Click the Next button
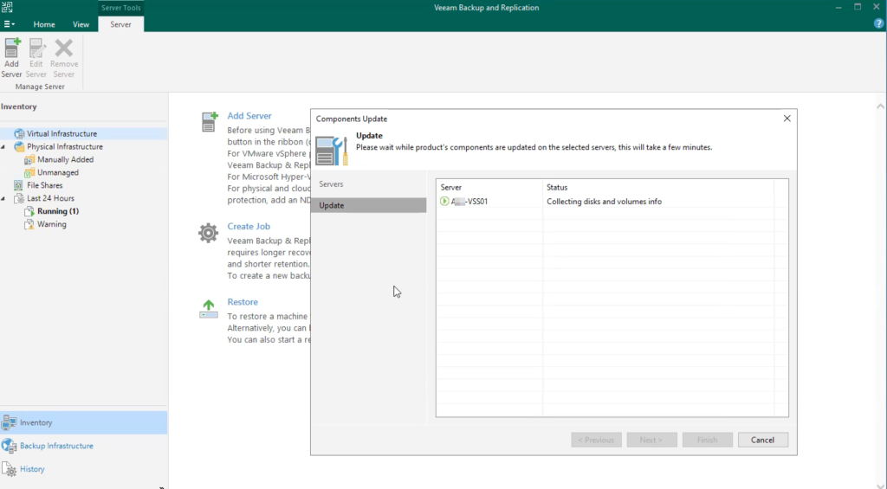 tap(651, 440)
